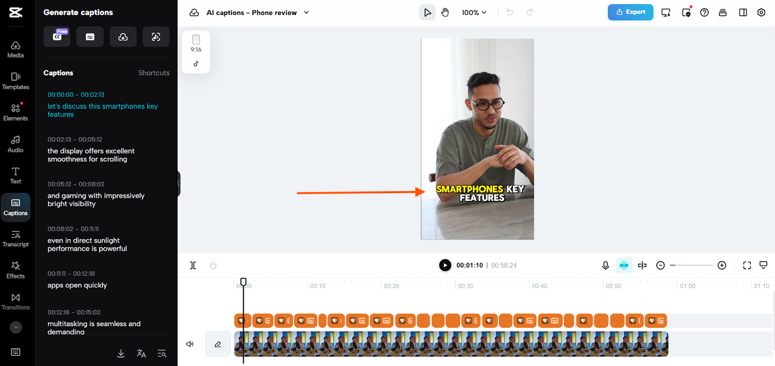This screenshot has width=775, height=366.
Task: Open cloud save status icon
Action: (x=194, y=13)
